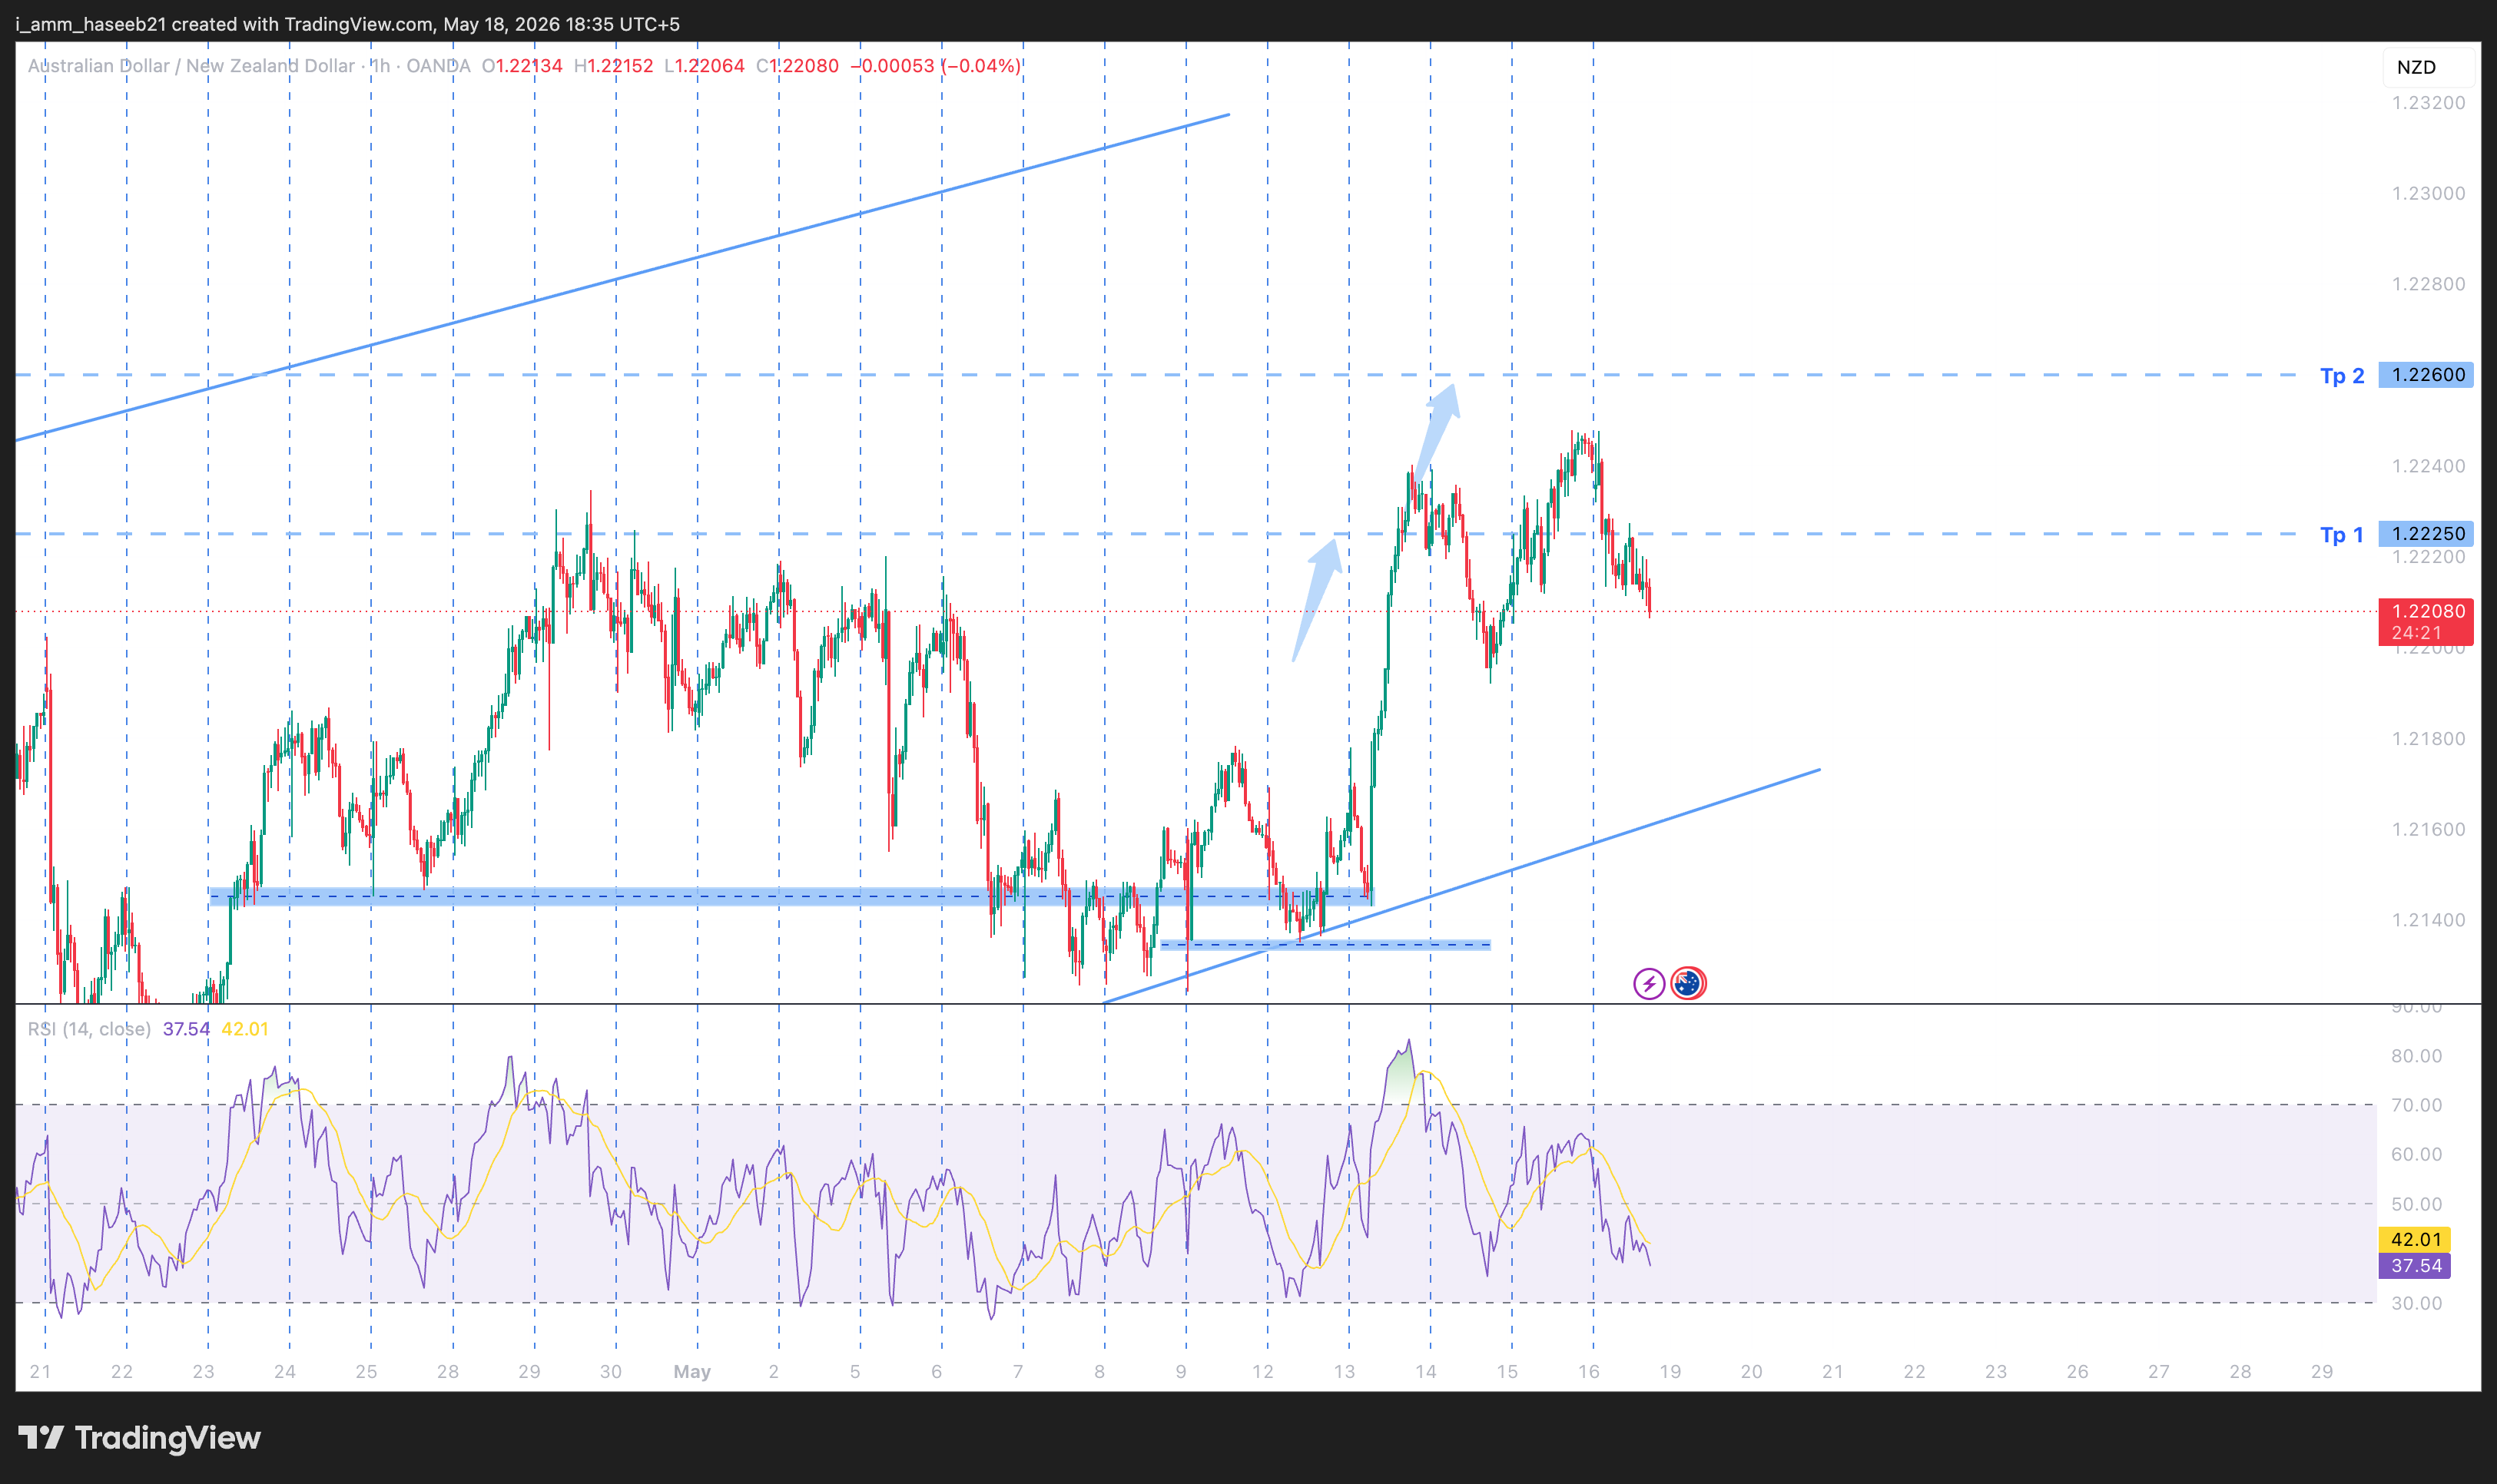Click the high value H1.22152

click(x=613, y=66)
